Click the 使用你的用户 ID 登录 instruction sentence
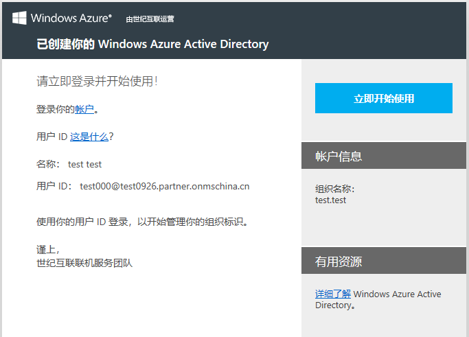469x337 pixels. 141,222
